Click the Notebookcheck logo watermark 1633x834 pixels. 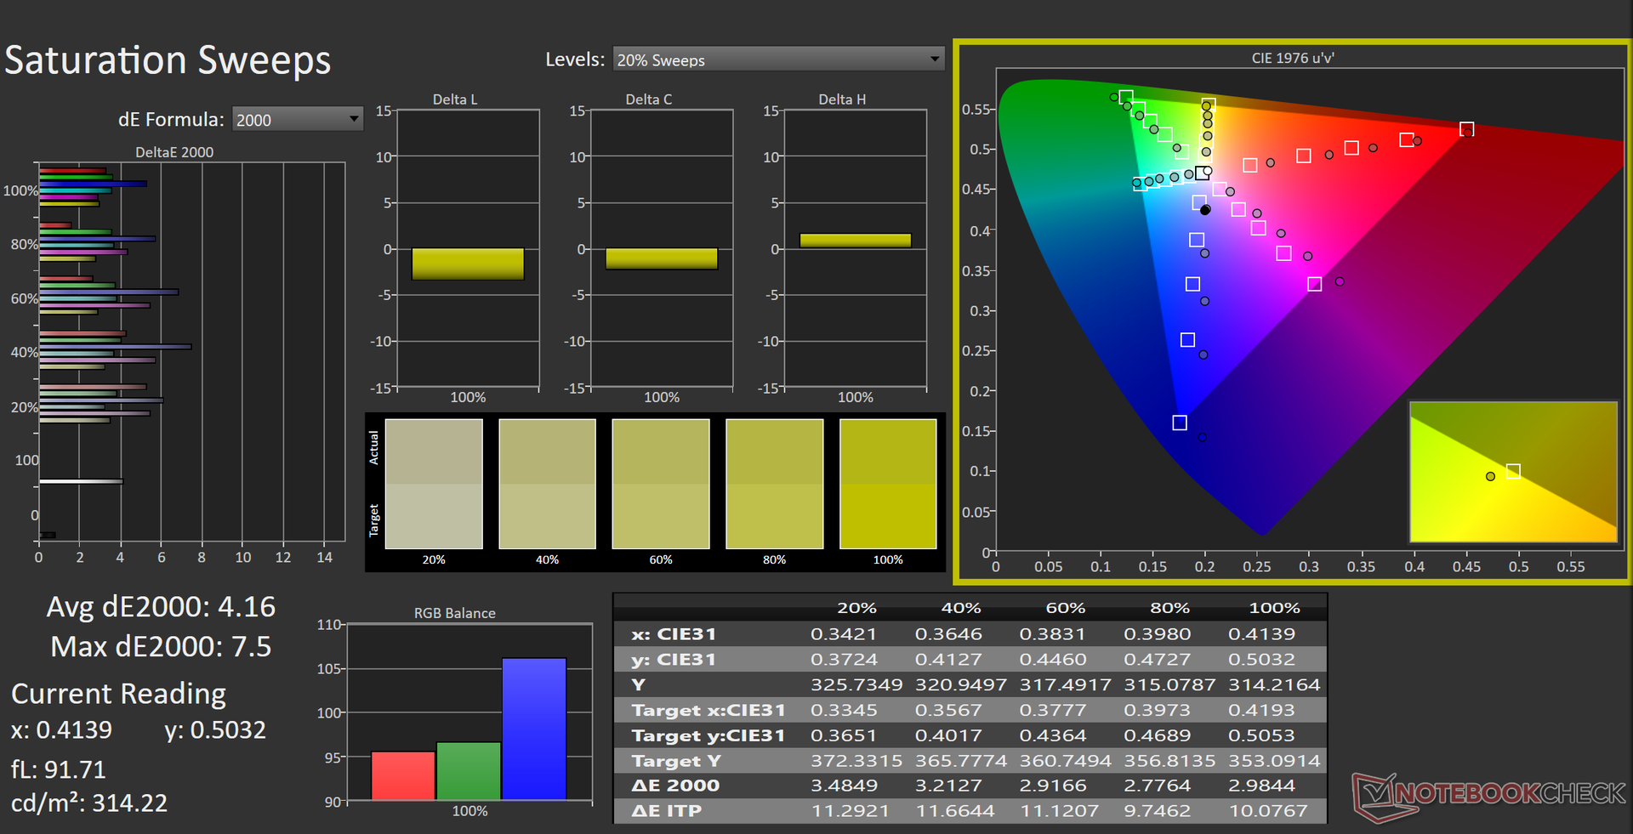[x=1488, y=795]
